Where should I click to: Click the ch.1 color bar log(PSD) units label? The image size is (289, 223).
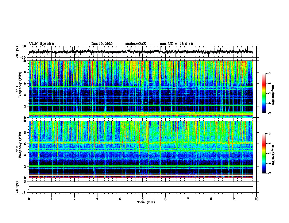tap(273, 95)
